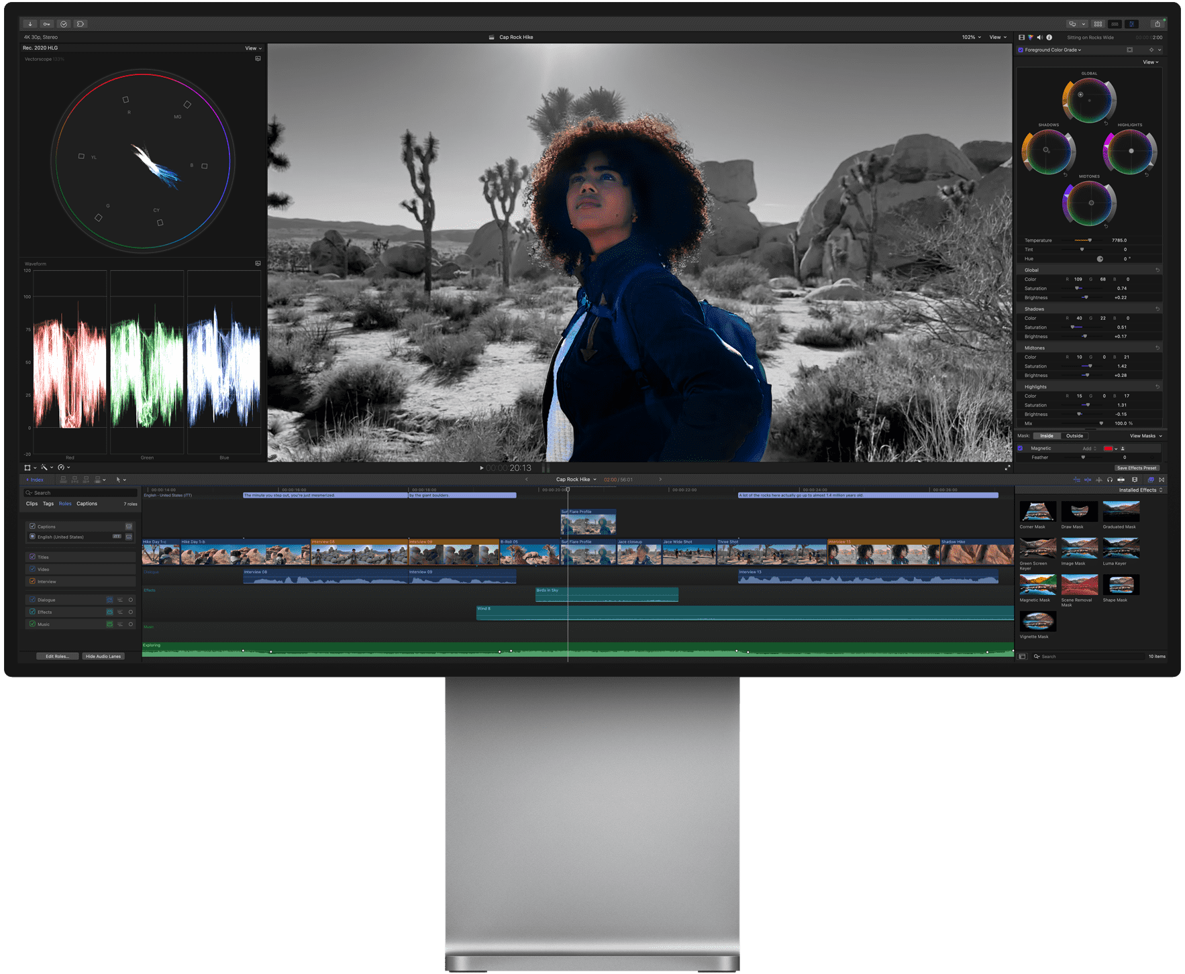The width and height of the screenshot is (1185, 974).
Task: Open the Info inspector icon
Action: click(x=1049, y=38)
